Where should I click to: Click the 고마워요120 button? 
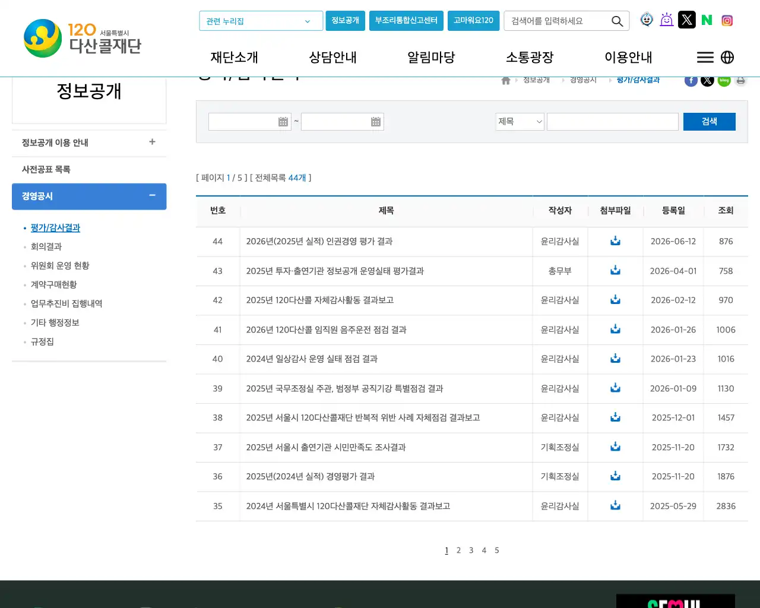click(x=474, y=21)
